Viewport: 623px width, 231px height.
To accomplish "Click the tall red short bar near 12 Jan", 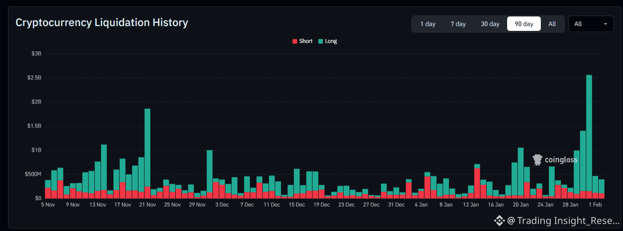I will (x=477, y=183).
